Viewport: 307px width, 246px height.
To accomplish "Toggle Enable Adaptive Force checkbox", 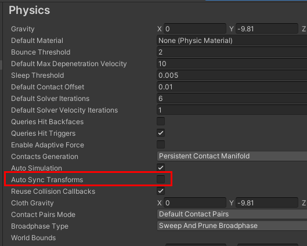I will coord(161,144).
